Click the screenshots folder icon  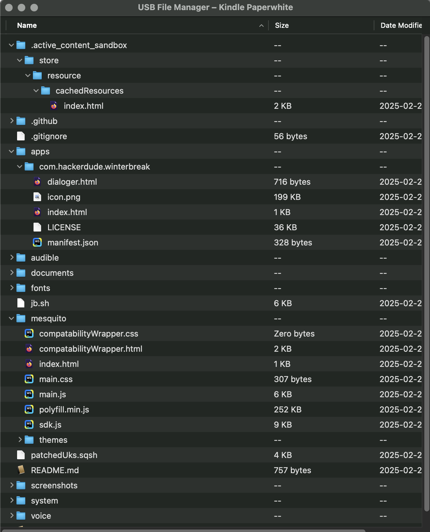[21, 486]
